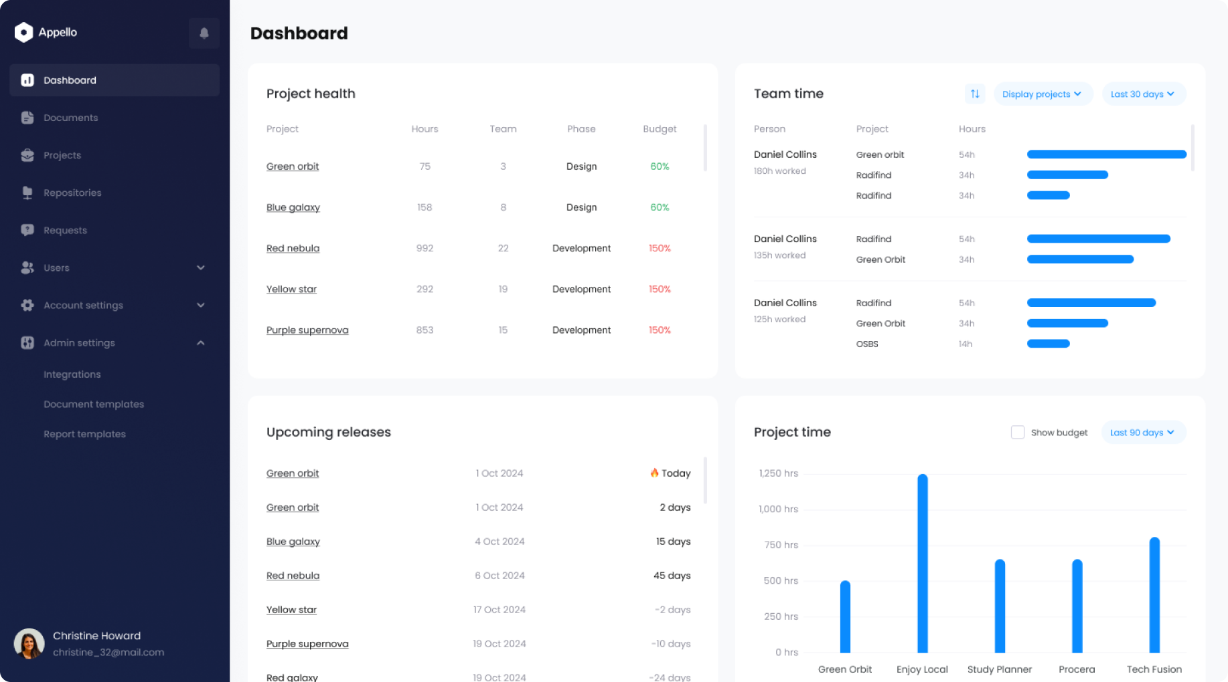The height and width of the screenshot is (682, 1228).
Task: Open Integrations in the sidebar
Action: (x=72, y=374)
